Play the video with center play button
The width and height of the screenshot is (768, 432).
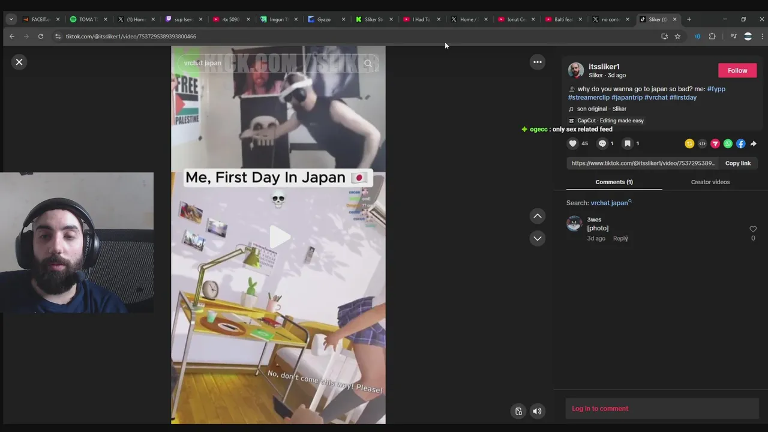click(279, 237)
